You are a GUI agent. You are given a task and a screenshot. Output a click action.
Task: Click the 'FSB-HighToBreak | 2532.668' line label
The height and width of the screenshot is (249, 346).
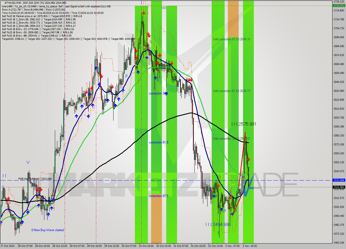[x=35, y=179]
